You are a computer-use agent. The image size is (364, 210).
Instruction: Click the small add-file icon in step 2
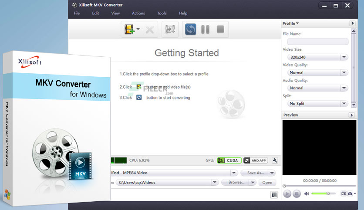139,87
